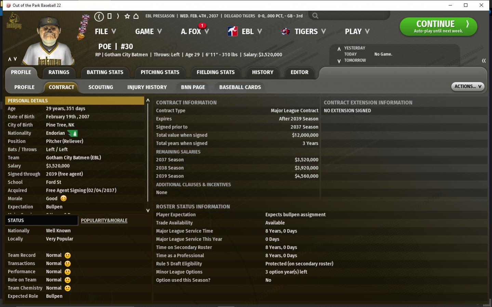Screen dimensions: 492x307
Task: Click the Tigers team logo icon
Action: (x=285, y=31)
